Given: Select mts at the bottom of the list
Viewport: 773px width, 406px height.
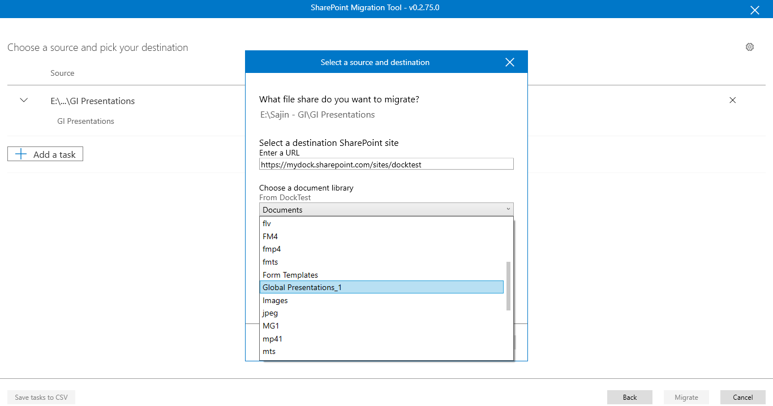Looking at the screenshot, I should [269, 351].
